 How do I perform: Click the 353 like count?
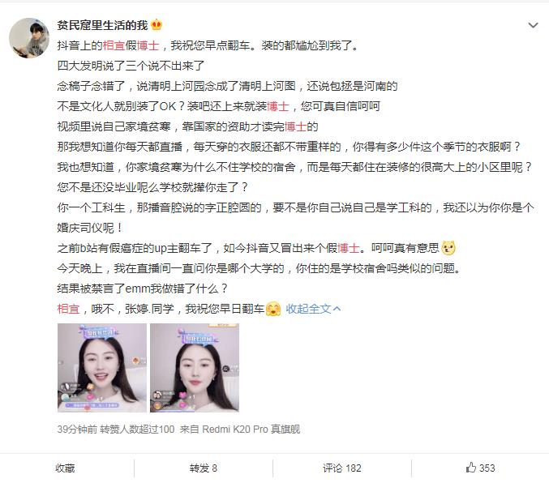click(487, 468)
